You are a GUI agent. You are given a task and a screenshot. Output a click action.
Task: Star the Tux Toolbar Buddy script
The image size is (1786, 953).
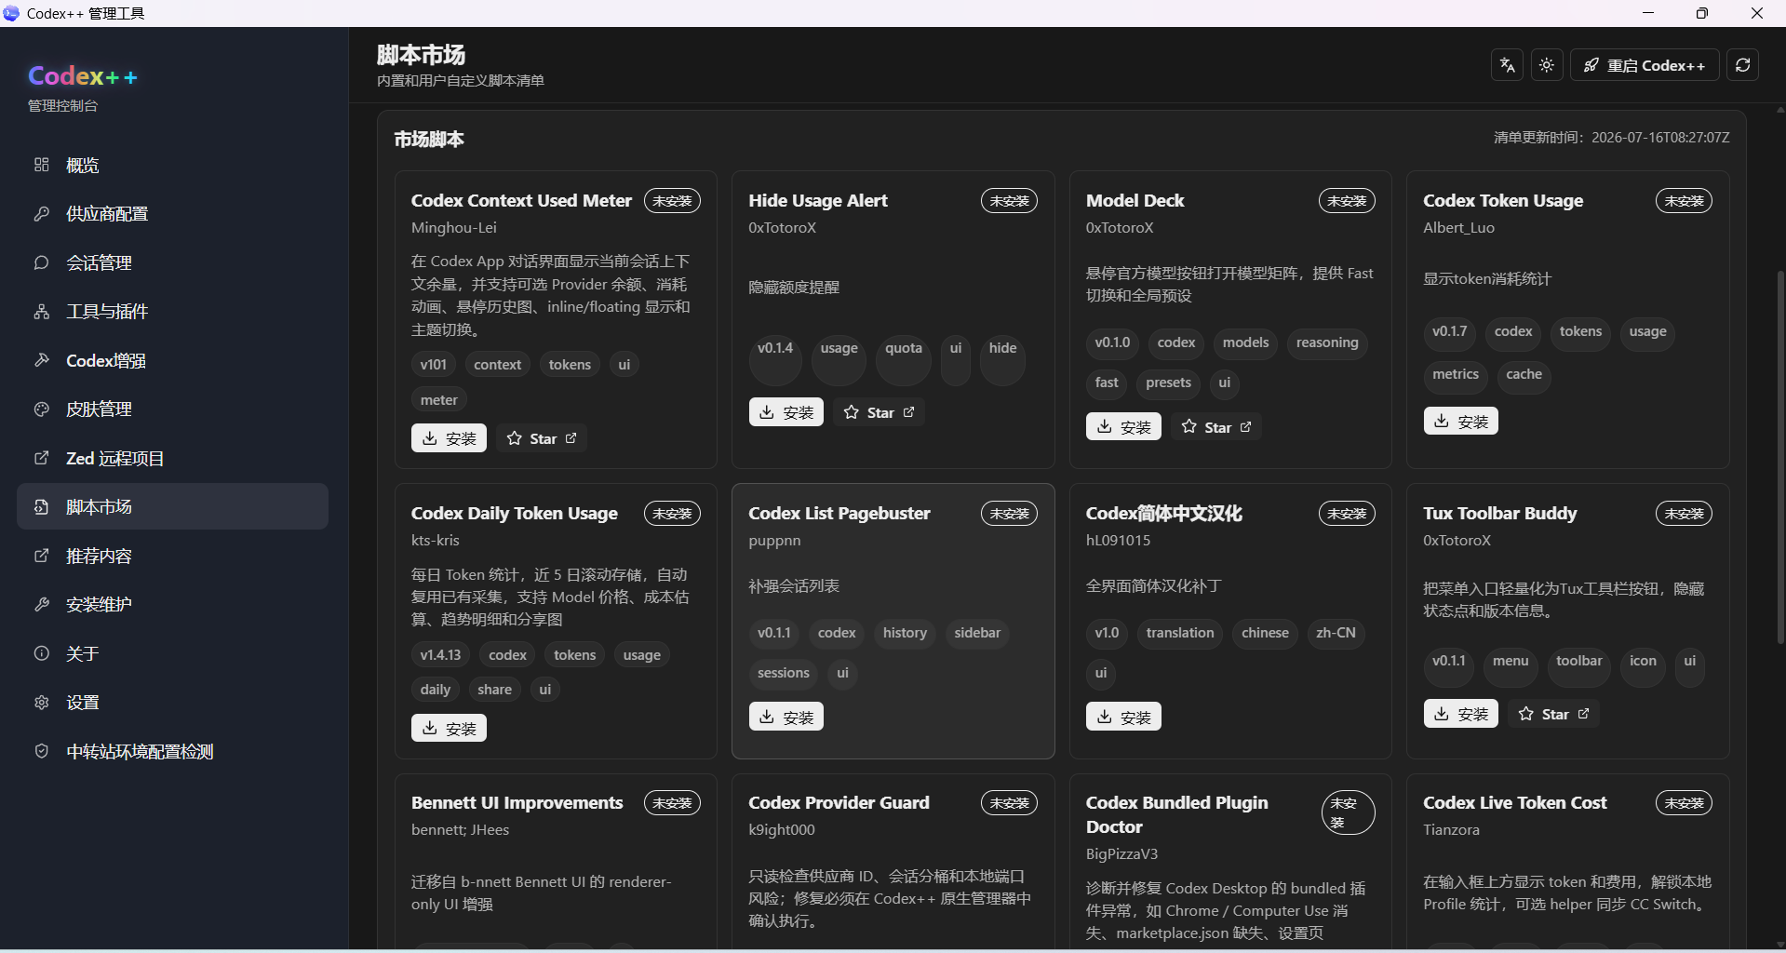coord(1553,714)
